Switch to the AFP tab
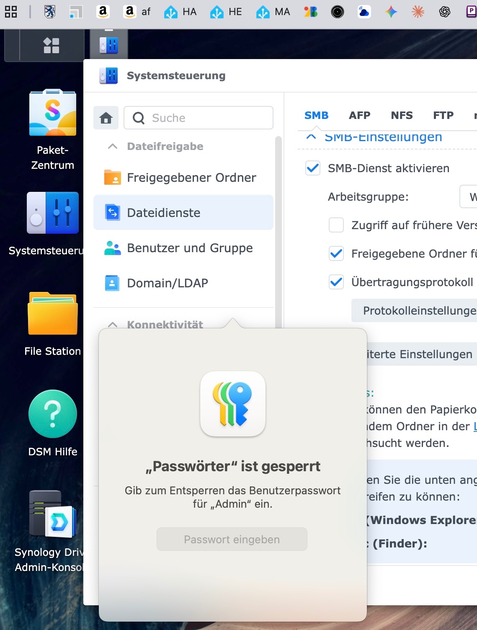Viewport: 477px width, 630px height. (360, 115)
